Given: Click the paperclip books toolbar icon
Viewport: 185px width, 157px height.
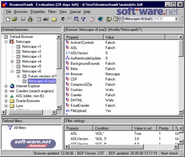Looking at the screenshot, I should 109,19.
